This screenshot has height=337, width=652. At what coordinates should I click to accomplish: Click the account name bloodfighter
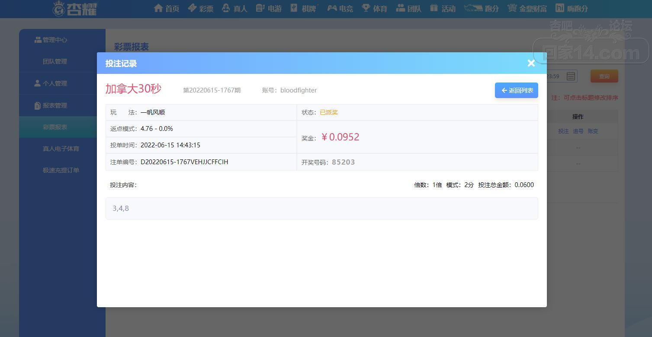[299, 90]
